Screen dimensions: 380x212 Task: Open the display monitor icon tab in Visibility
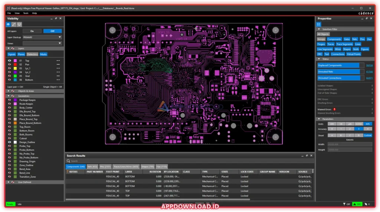pos(19,24)
